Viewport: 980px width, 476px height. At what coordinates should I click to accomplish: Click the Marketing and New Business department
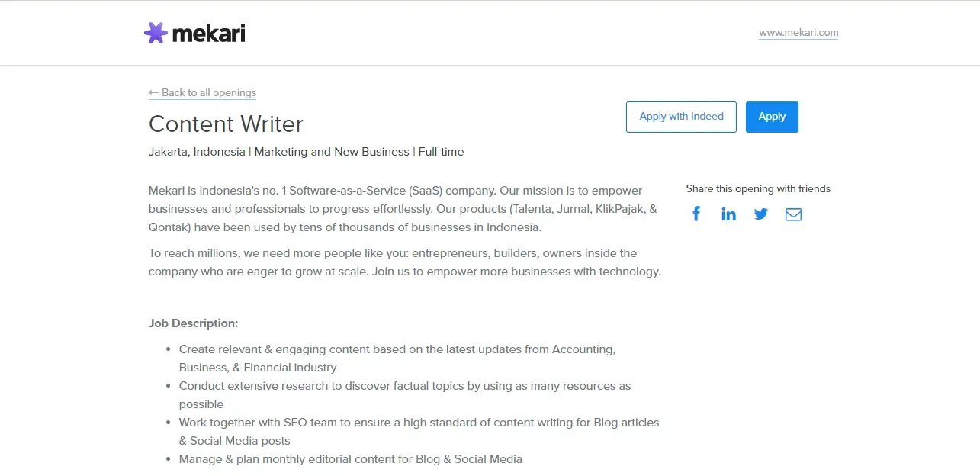point(332,152)
